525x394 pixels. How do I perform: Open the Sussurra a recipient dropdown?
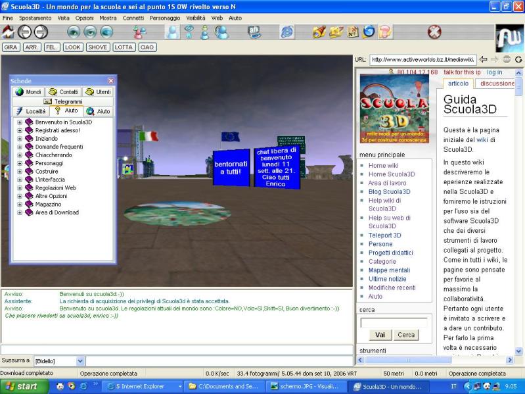click(x=80, y=361)
